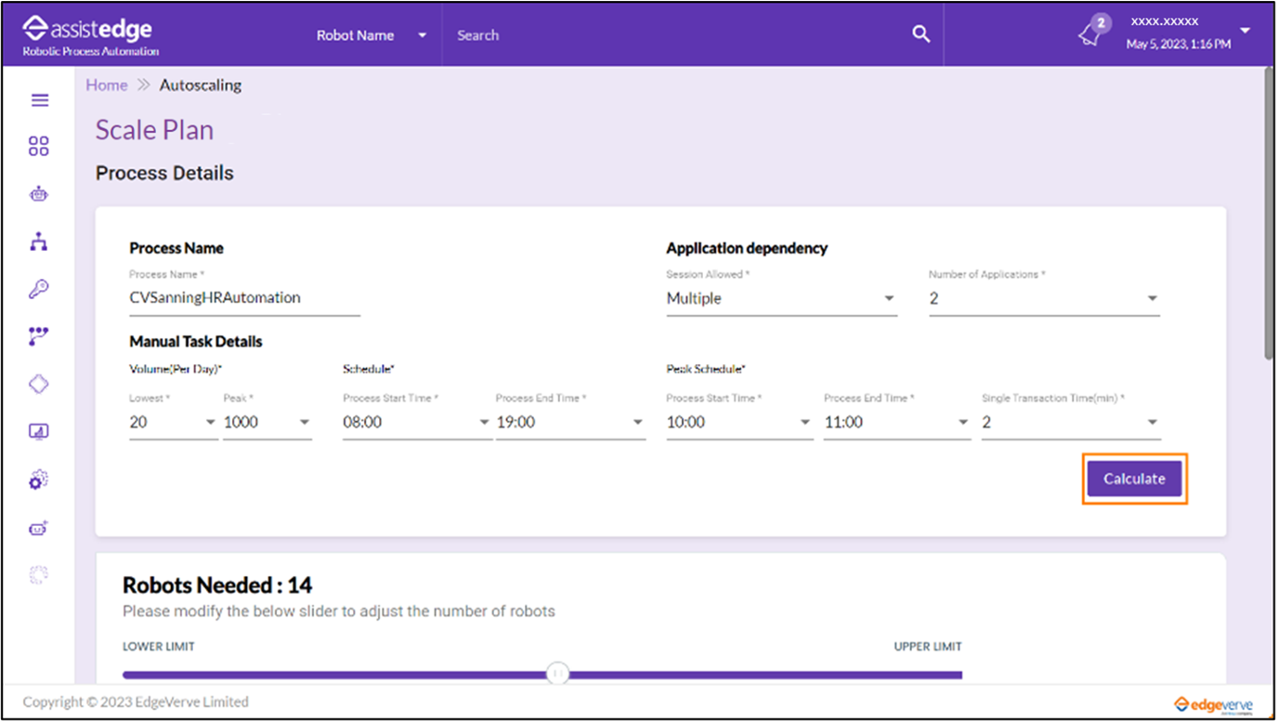Select the diamond-shaped sidebar icon

click(39, 384)
